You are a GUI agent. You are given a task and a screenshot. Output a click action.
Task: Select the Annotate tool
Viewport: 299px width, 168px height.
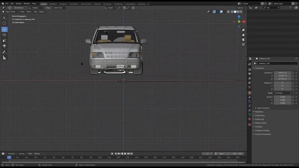(x=4, y=52)
